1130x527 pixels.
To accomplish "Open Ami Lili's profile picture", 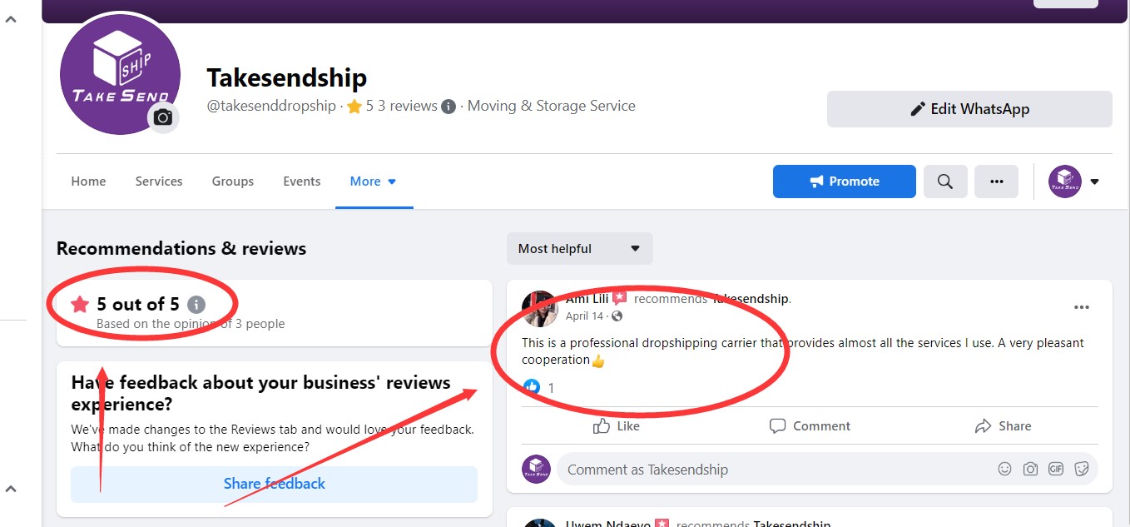I will coord(539,308).
